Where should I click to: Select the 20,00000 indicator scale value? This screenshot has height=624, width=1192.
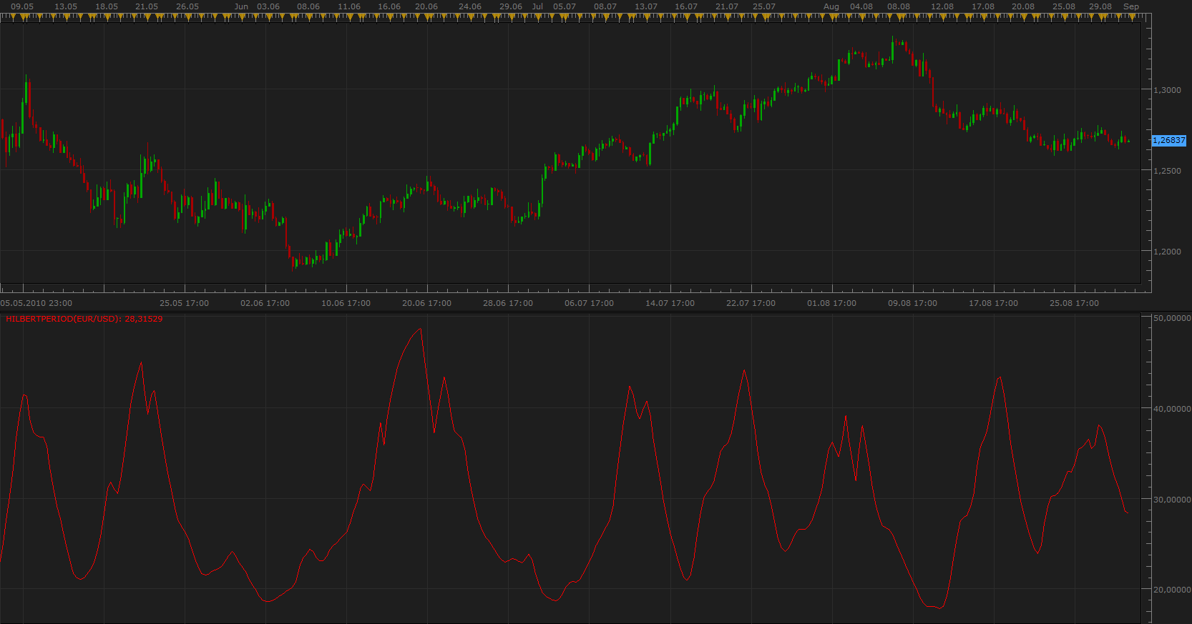tap(1173, 590)
